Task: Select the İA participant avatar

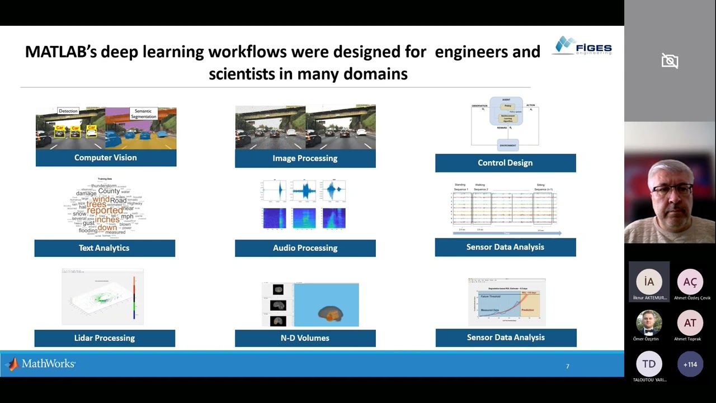Action: coord(649,282)
